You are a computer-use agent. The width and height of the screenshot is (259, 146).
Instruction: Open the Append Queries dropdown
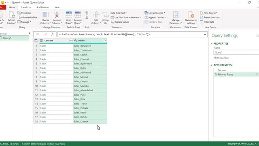click(x=155, y=17)
